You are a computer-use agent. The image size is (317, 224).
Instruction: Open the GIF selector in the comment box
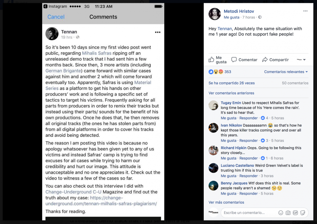coord(295,213)
